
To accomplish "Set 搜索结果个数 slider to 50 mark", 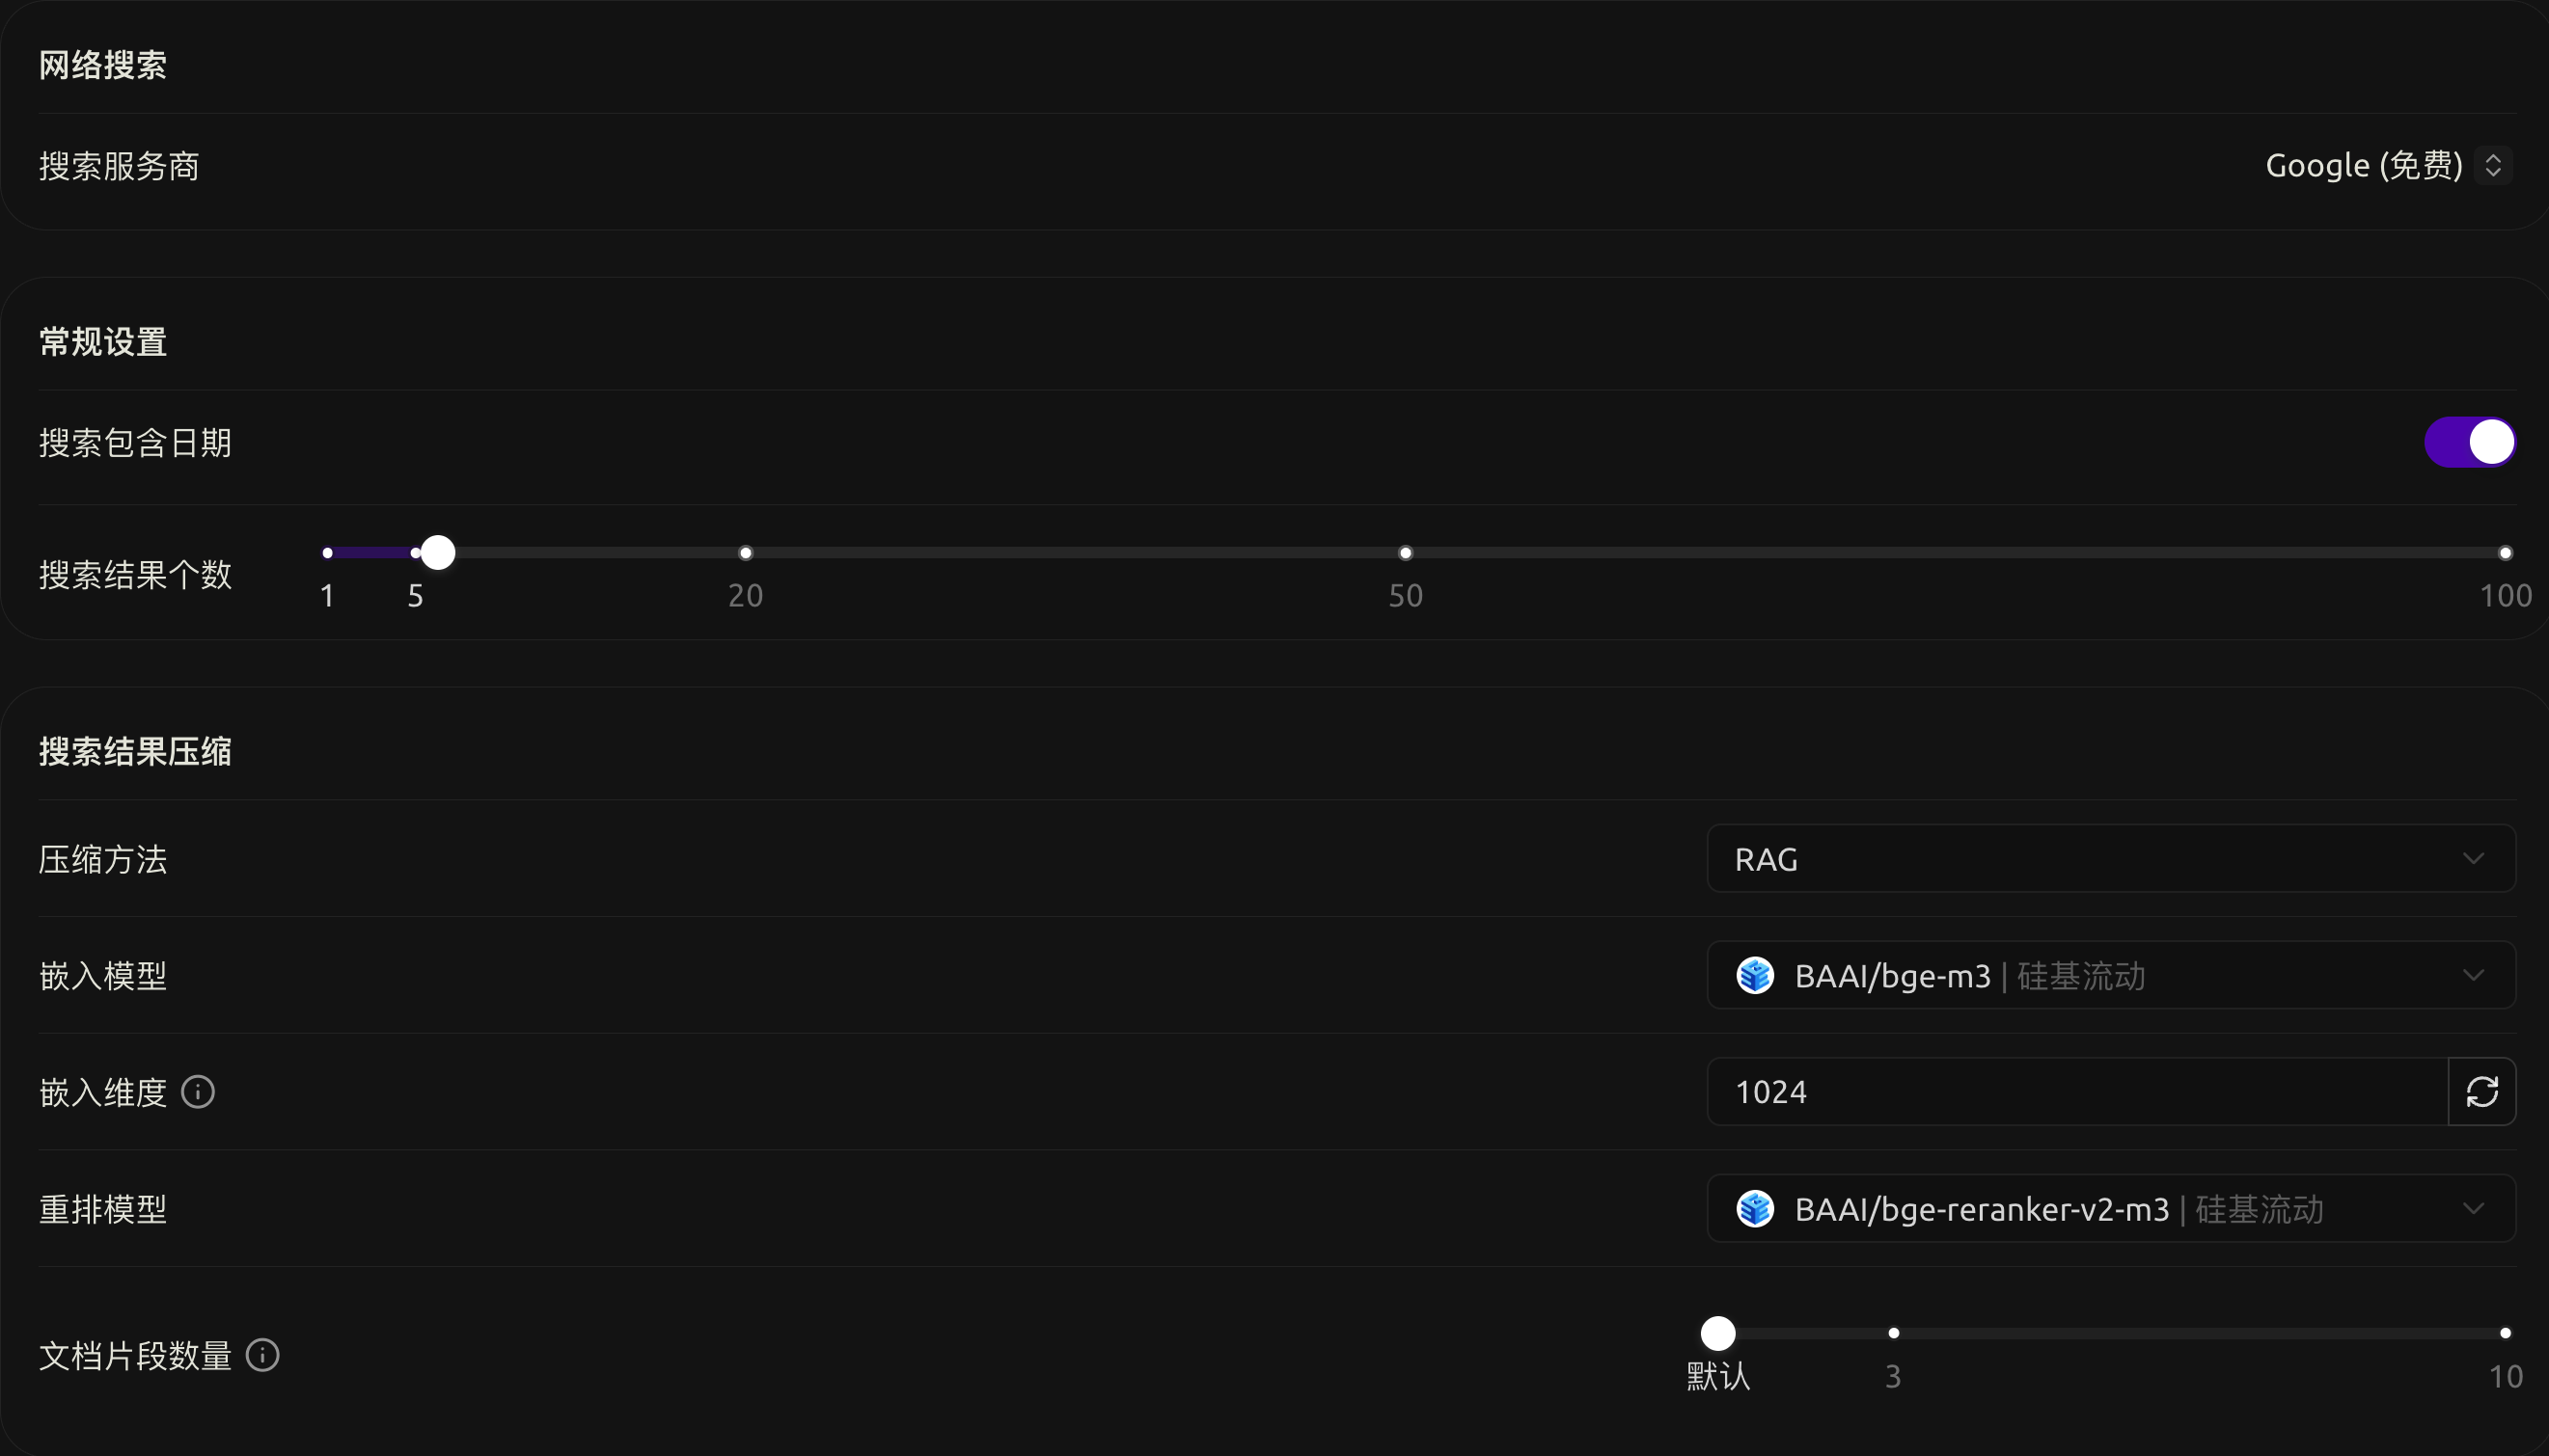I will (x=1406, y=553).
